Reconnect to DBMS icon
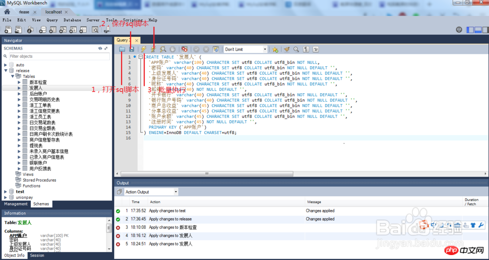 click(107, 29)
